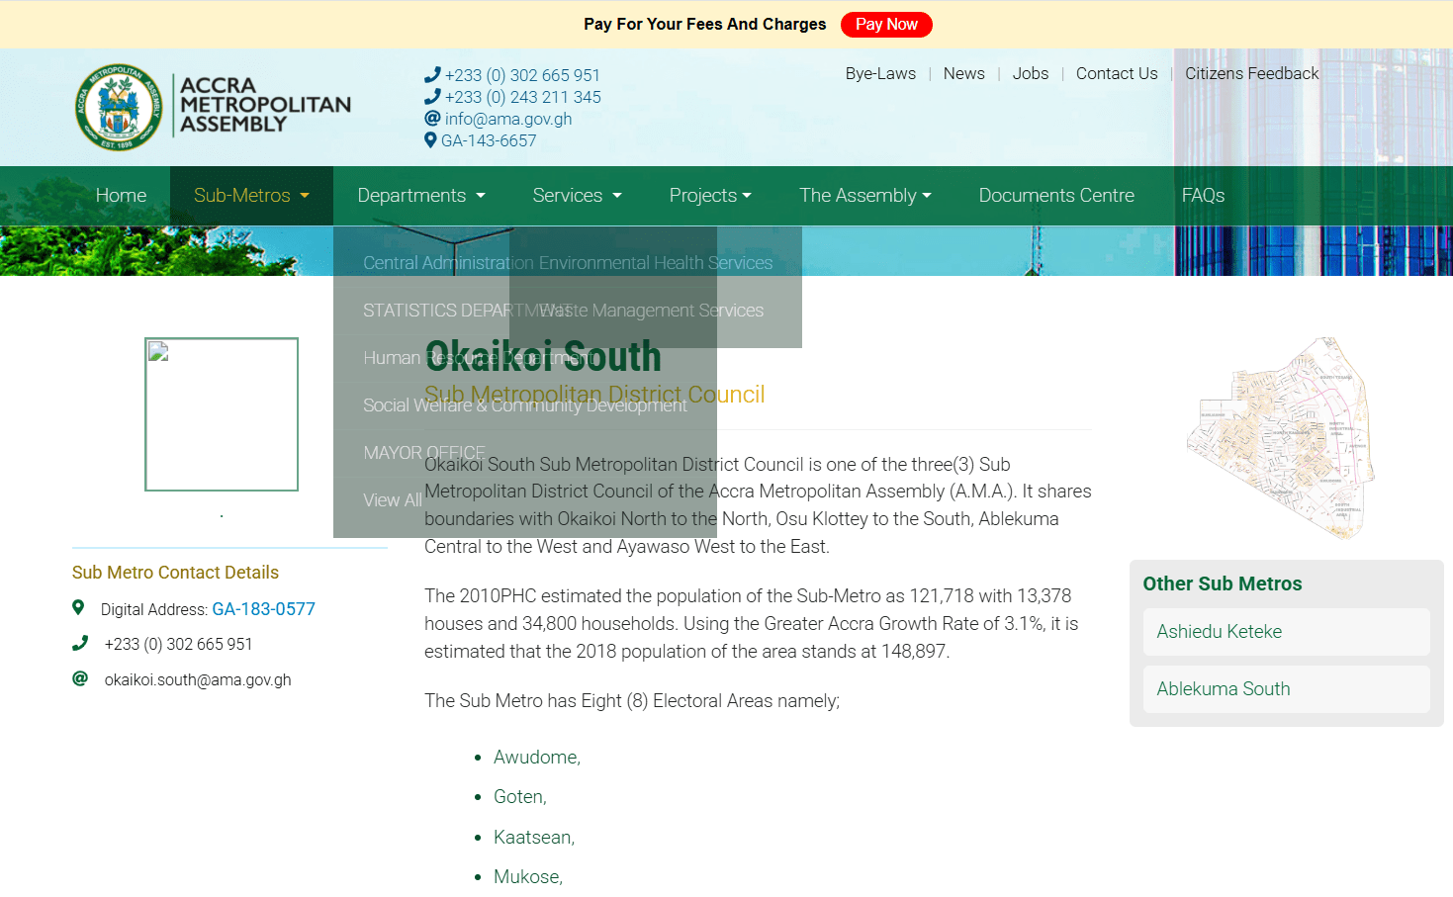Click the Other Sub Metros heading
The width and height of the screenshot is (1453, 897).
click(x=1223, y=583)
